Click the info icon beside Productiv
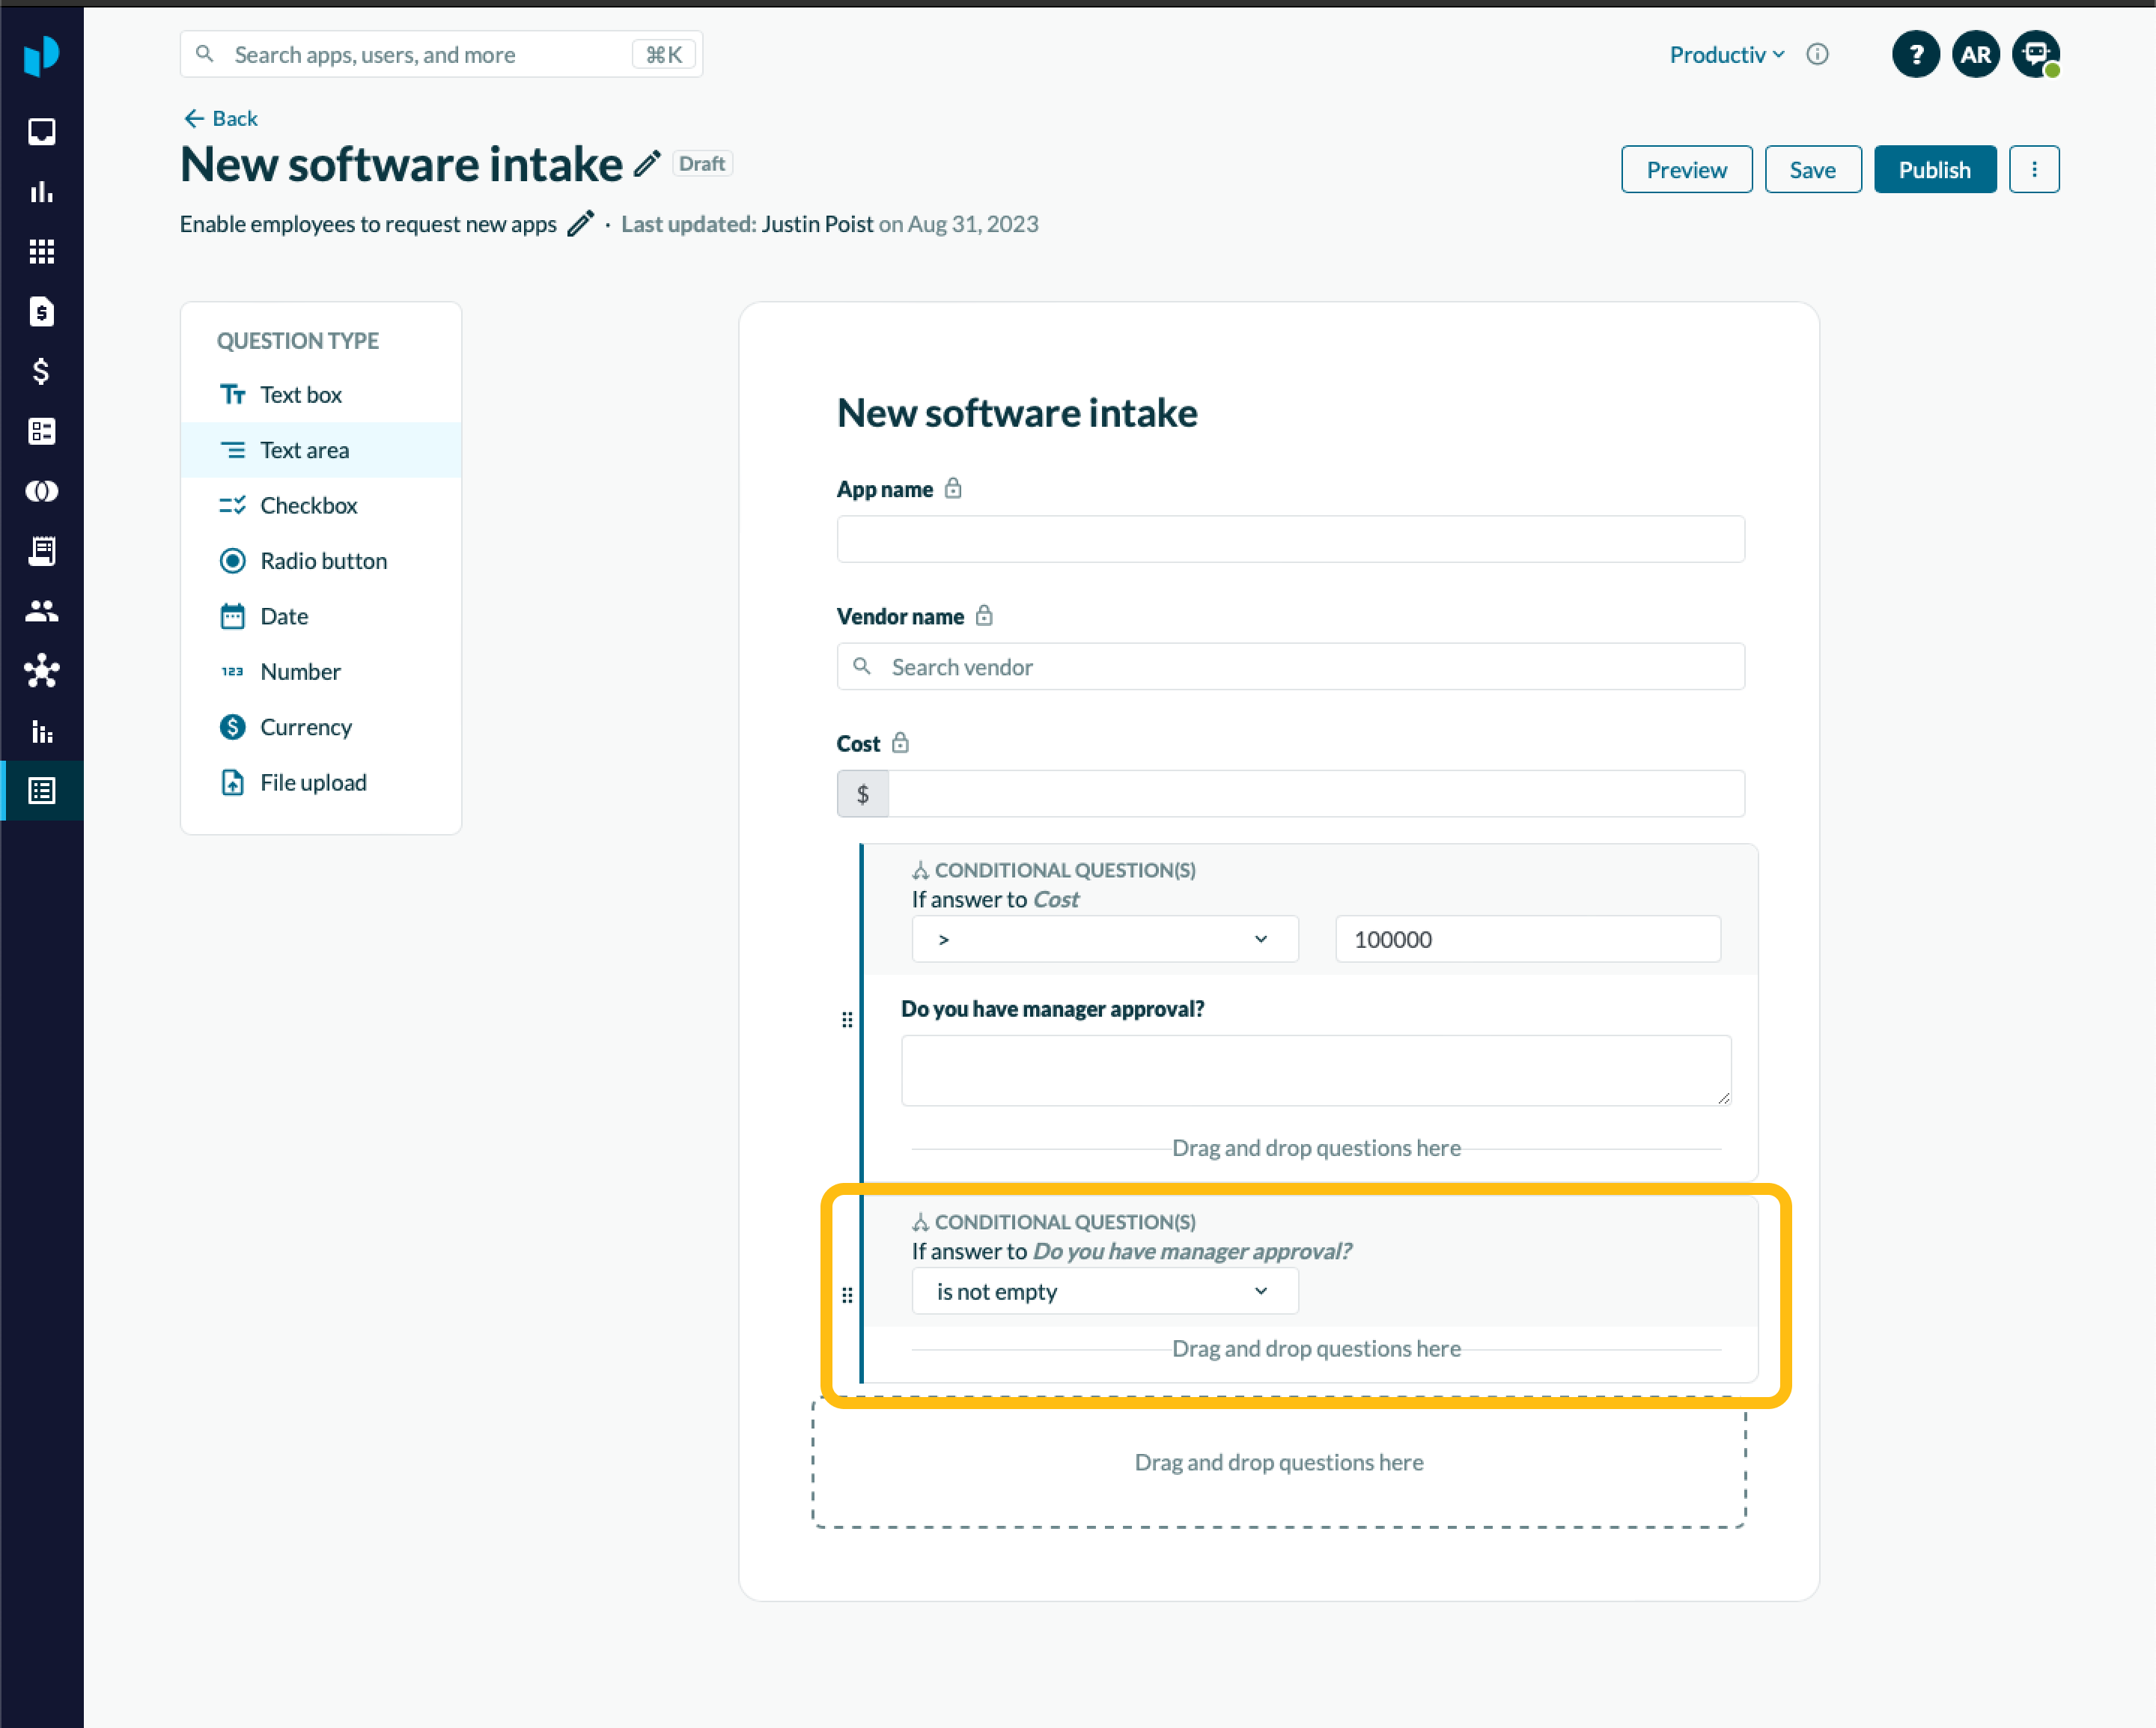The width and height of the screenshot is (2156, 1728). [x=1817, y=54]
